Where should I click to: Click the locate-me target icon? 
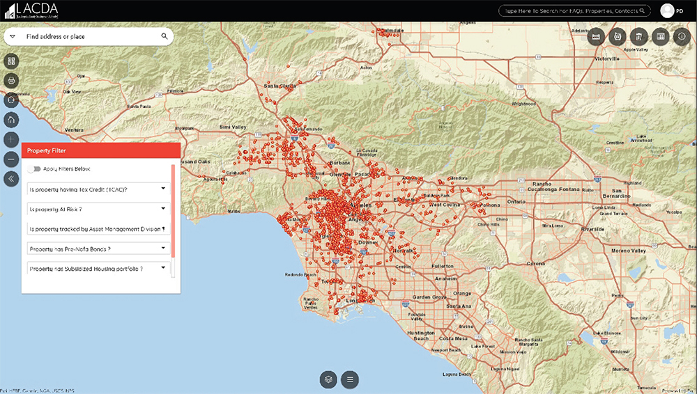click(x=12, y=100)
